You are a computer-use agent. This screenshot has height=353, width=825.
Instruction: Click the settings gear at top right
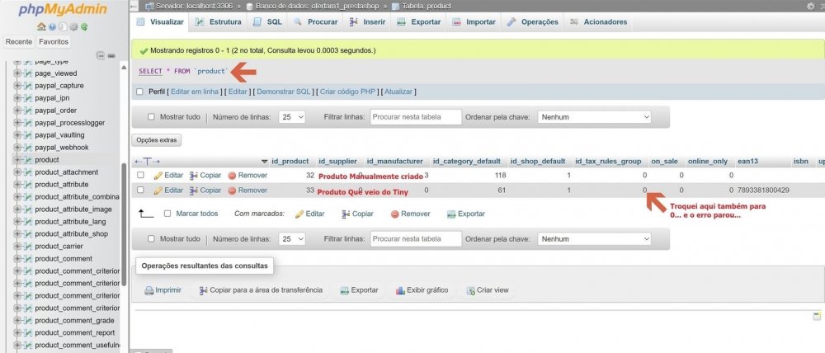point(810,6)
